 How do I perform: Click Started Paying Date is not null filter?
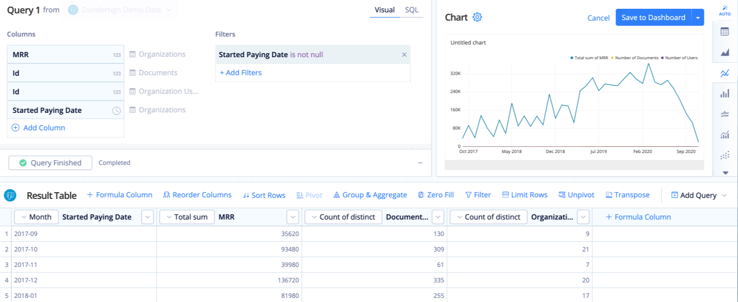(x=313, y=55)
